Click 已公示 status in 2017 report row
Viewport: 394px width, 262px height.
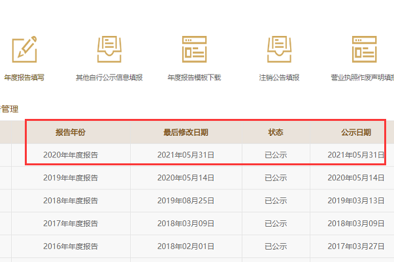pos(276,223)
